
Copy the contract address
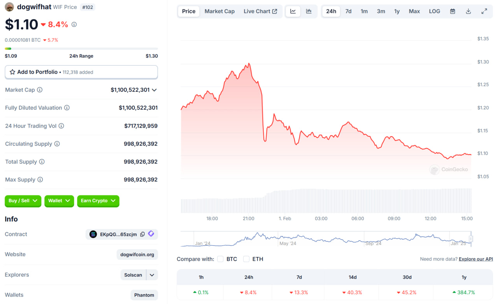tap(142, 234)
